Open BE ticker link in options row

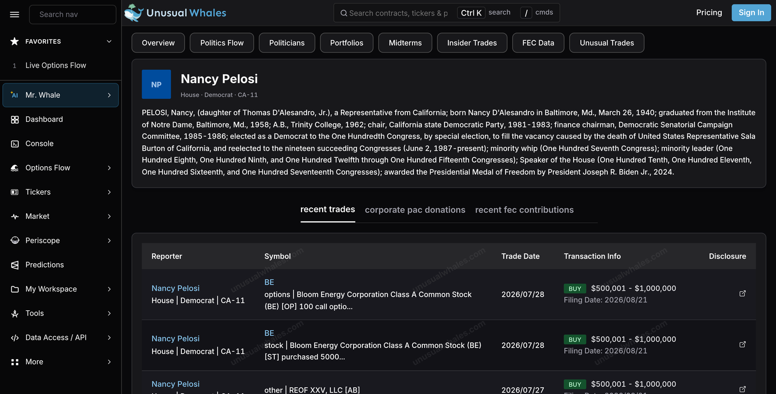click(x=269, y=282)
